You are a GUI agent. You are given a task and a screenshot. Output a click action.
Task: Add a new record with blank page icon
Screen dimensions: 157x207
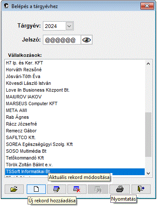pyautogui.click(x=36, y=189)
